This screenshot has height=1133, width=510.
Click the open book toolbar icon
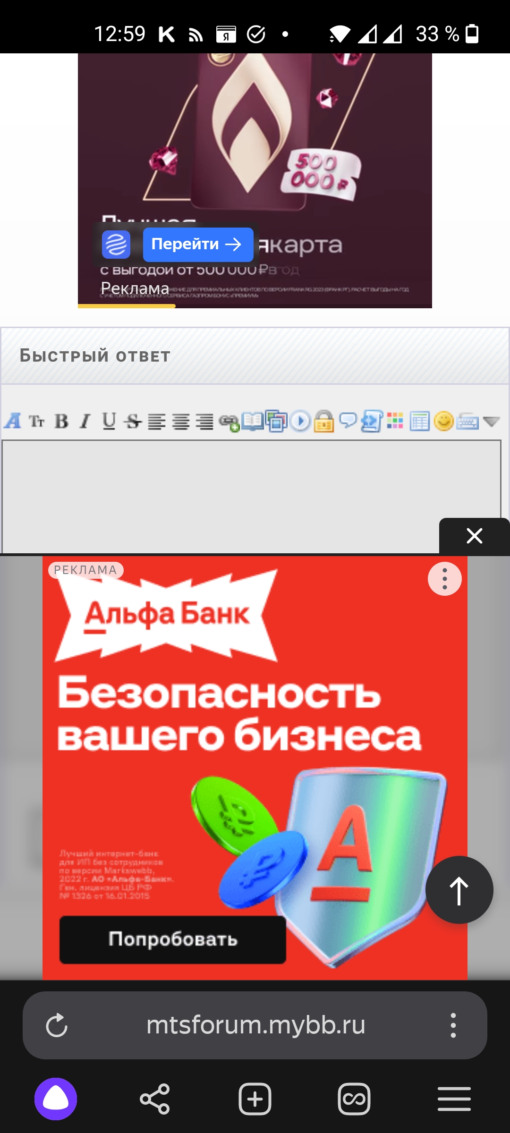(253, 421)
